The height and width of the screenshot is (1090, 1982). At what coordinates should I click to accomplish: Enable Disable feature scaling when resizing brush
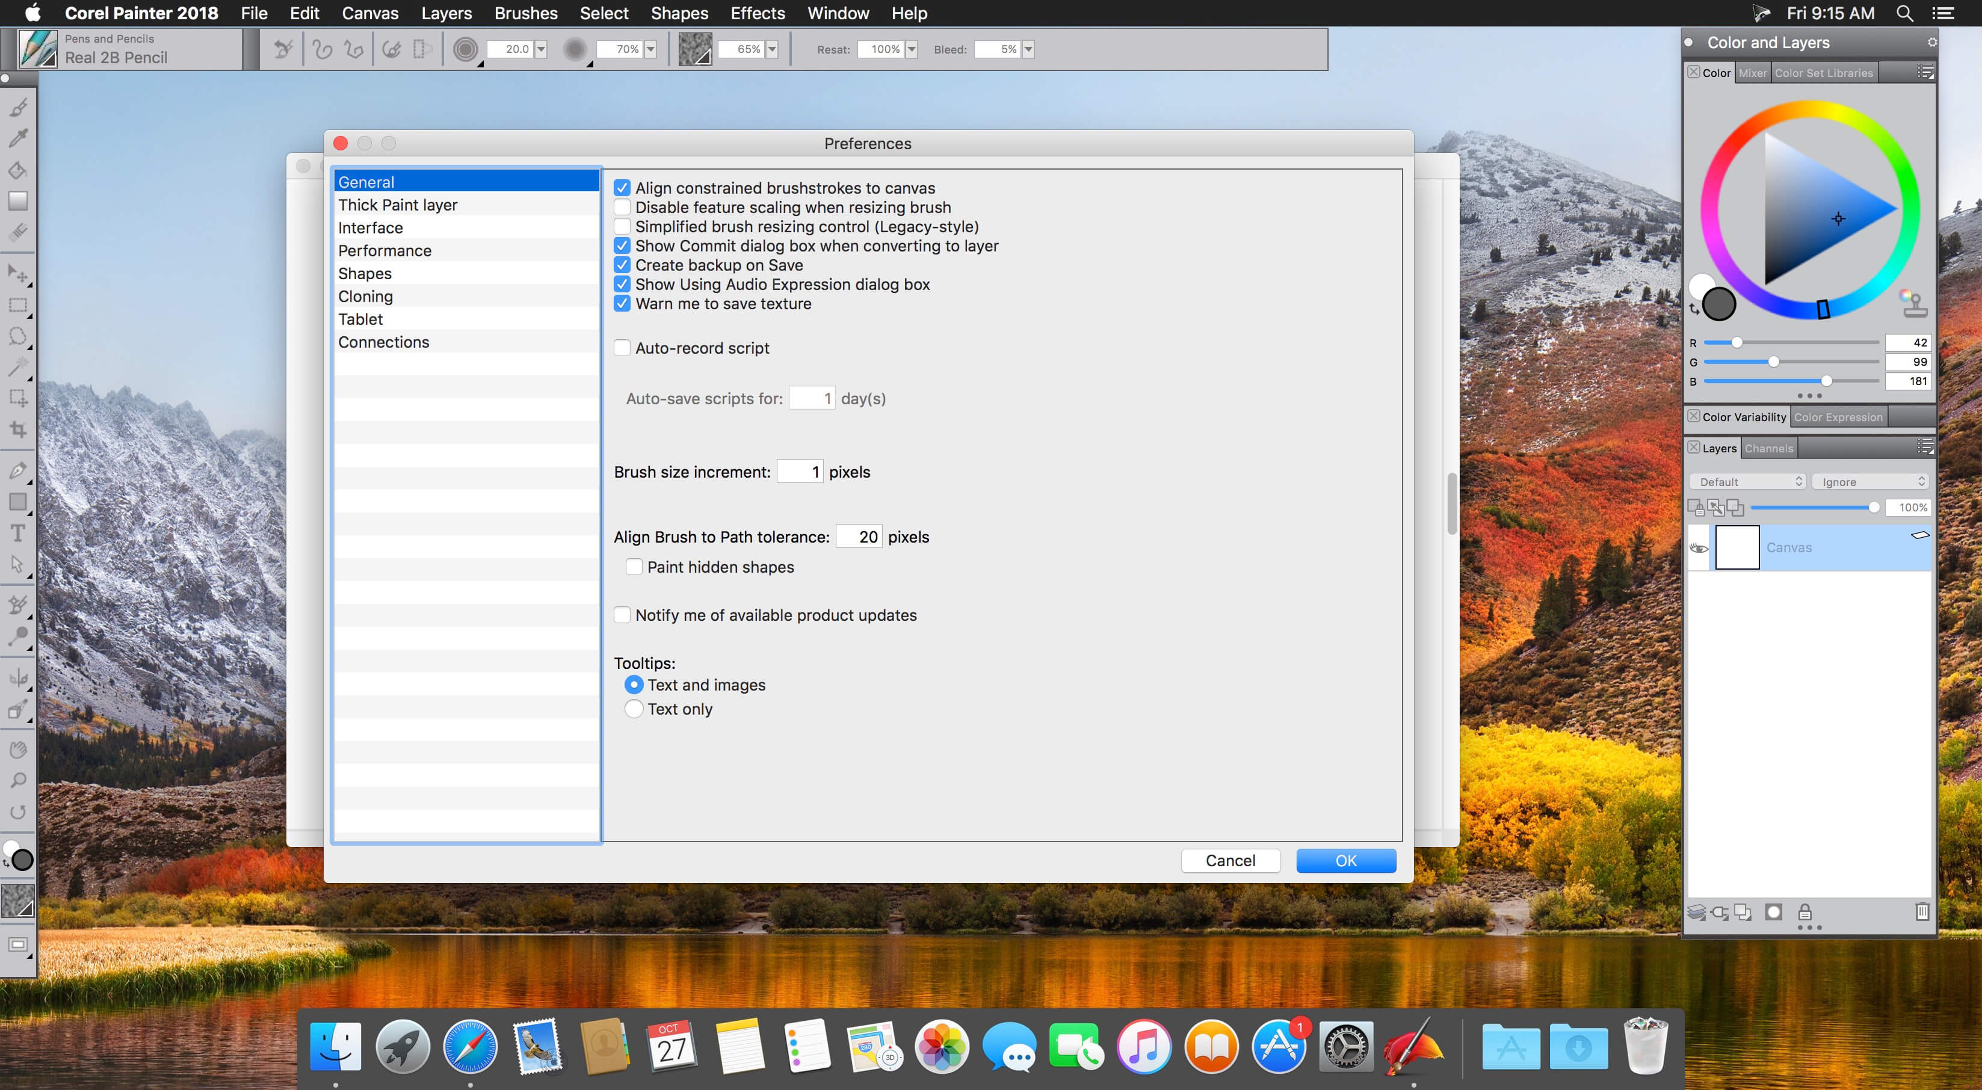[x=622, y=208]
